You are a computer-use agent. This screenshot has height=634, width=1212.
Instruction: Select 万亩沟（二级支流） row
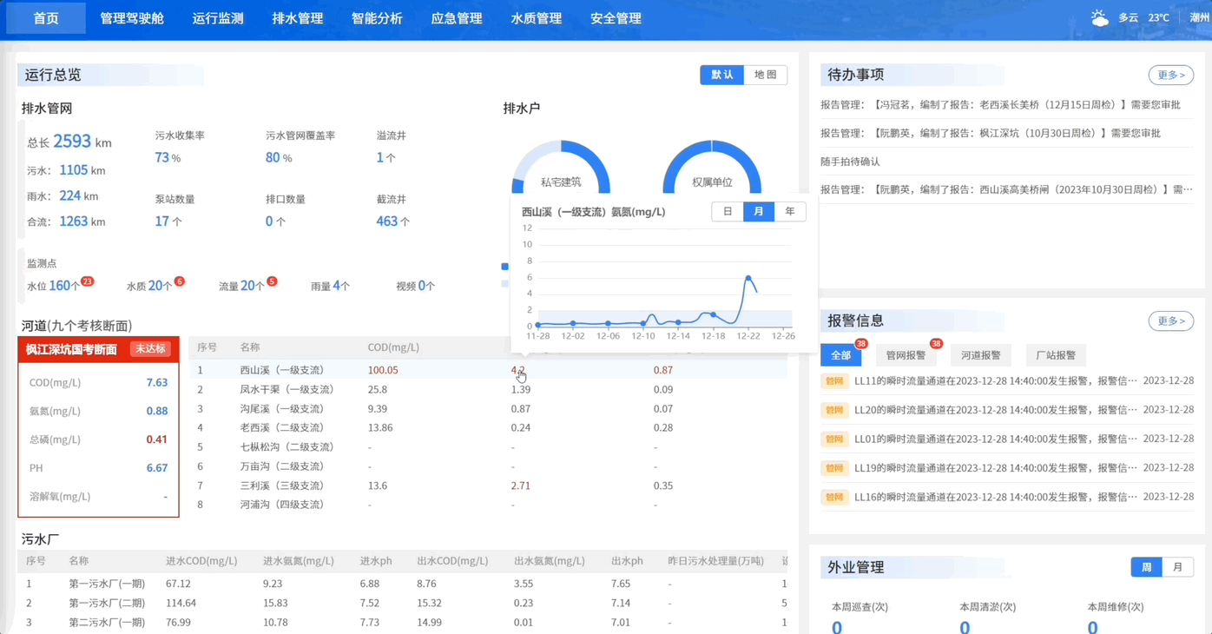pyautogui.click(x=488, y=466)
